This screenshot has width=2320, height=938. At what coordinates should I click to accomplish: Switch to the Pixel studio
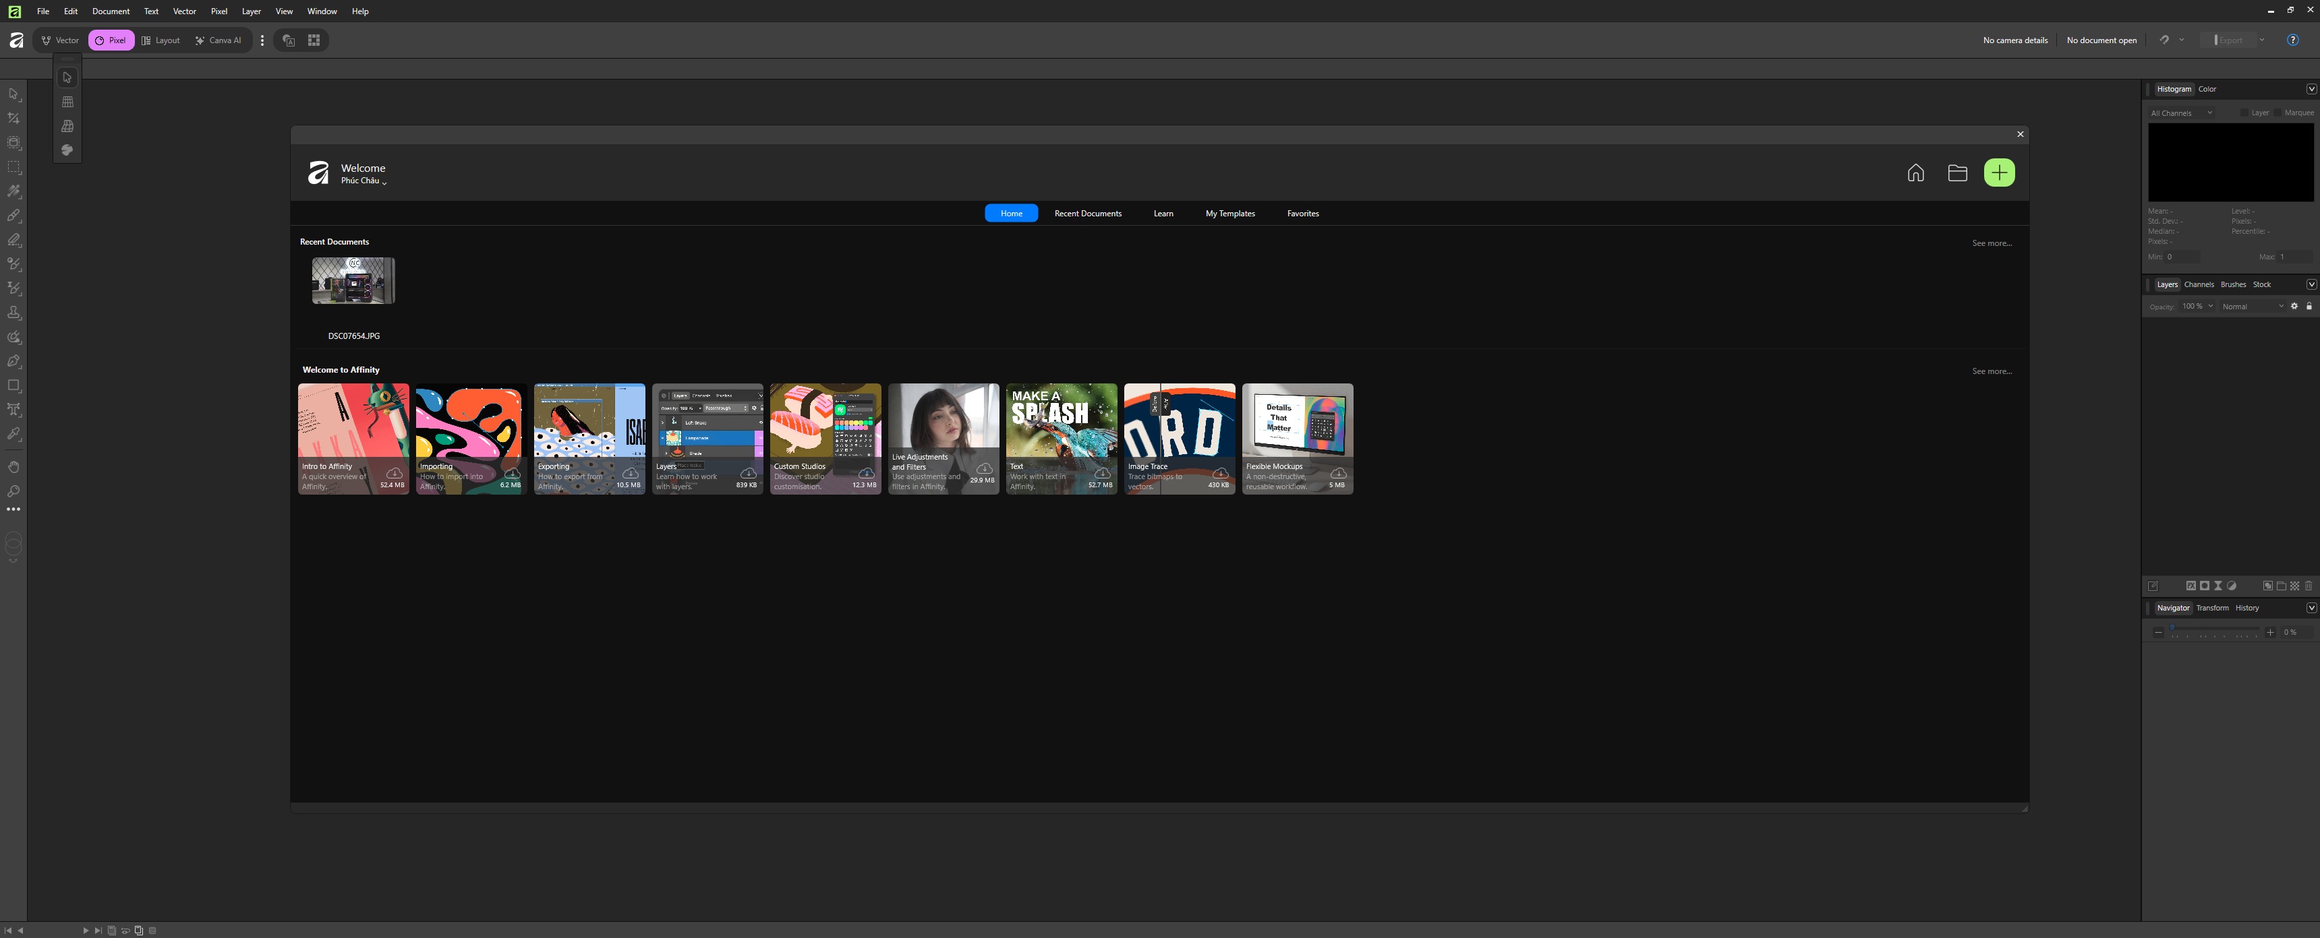(111, 40)
